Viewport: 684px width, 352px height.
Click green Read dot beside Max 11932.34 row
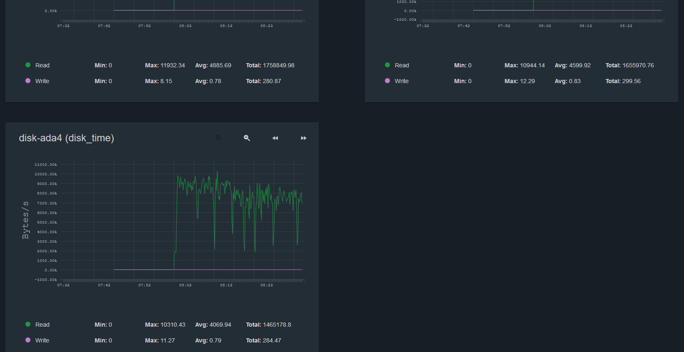(28, 65)
